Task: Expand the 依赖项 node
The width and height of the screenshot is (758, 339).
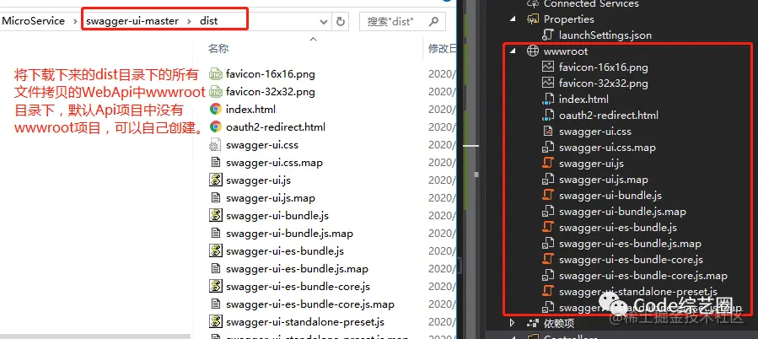Action: (x=513, y=323)
